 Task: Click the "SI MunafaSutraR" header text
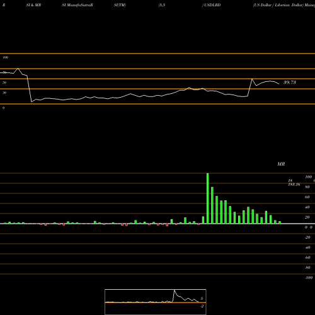coord(77,5)
